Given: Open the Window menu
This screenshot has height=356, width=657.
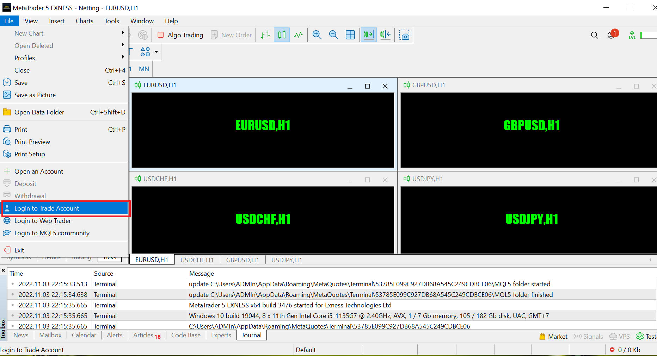Looking at the screenshot, I should (142, 21).
